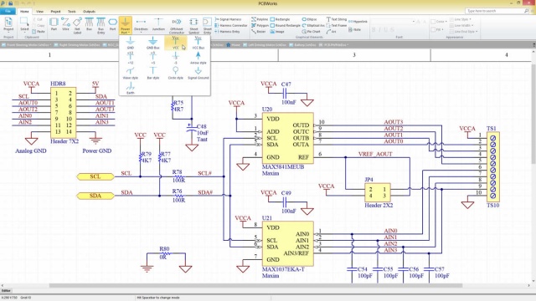Choose the Net Label tool
This screenshot has width=536, height=301.
[77, 26]
